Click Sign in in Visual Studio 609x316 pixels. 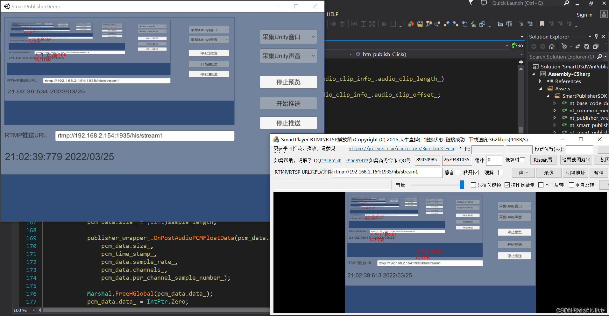click(584, 15)
